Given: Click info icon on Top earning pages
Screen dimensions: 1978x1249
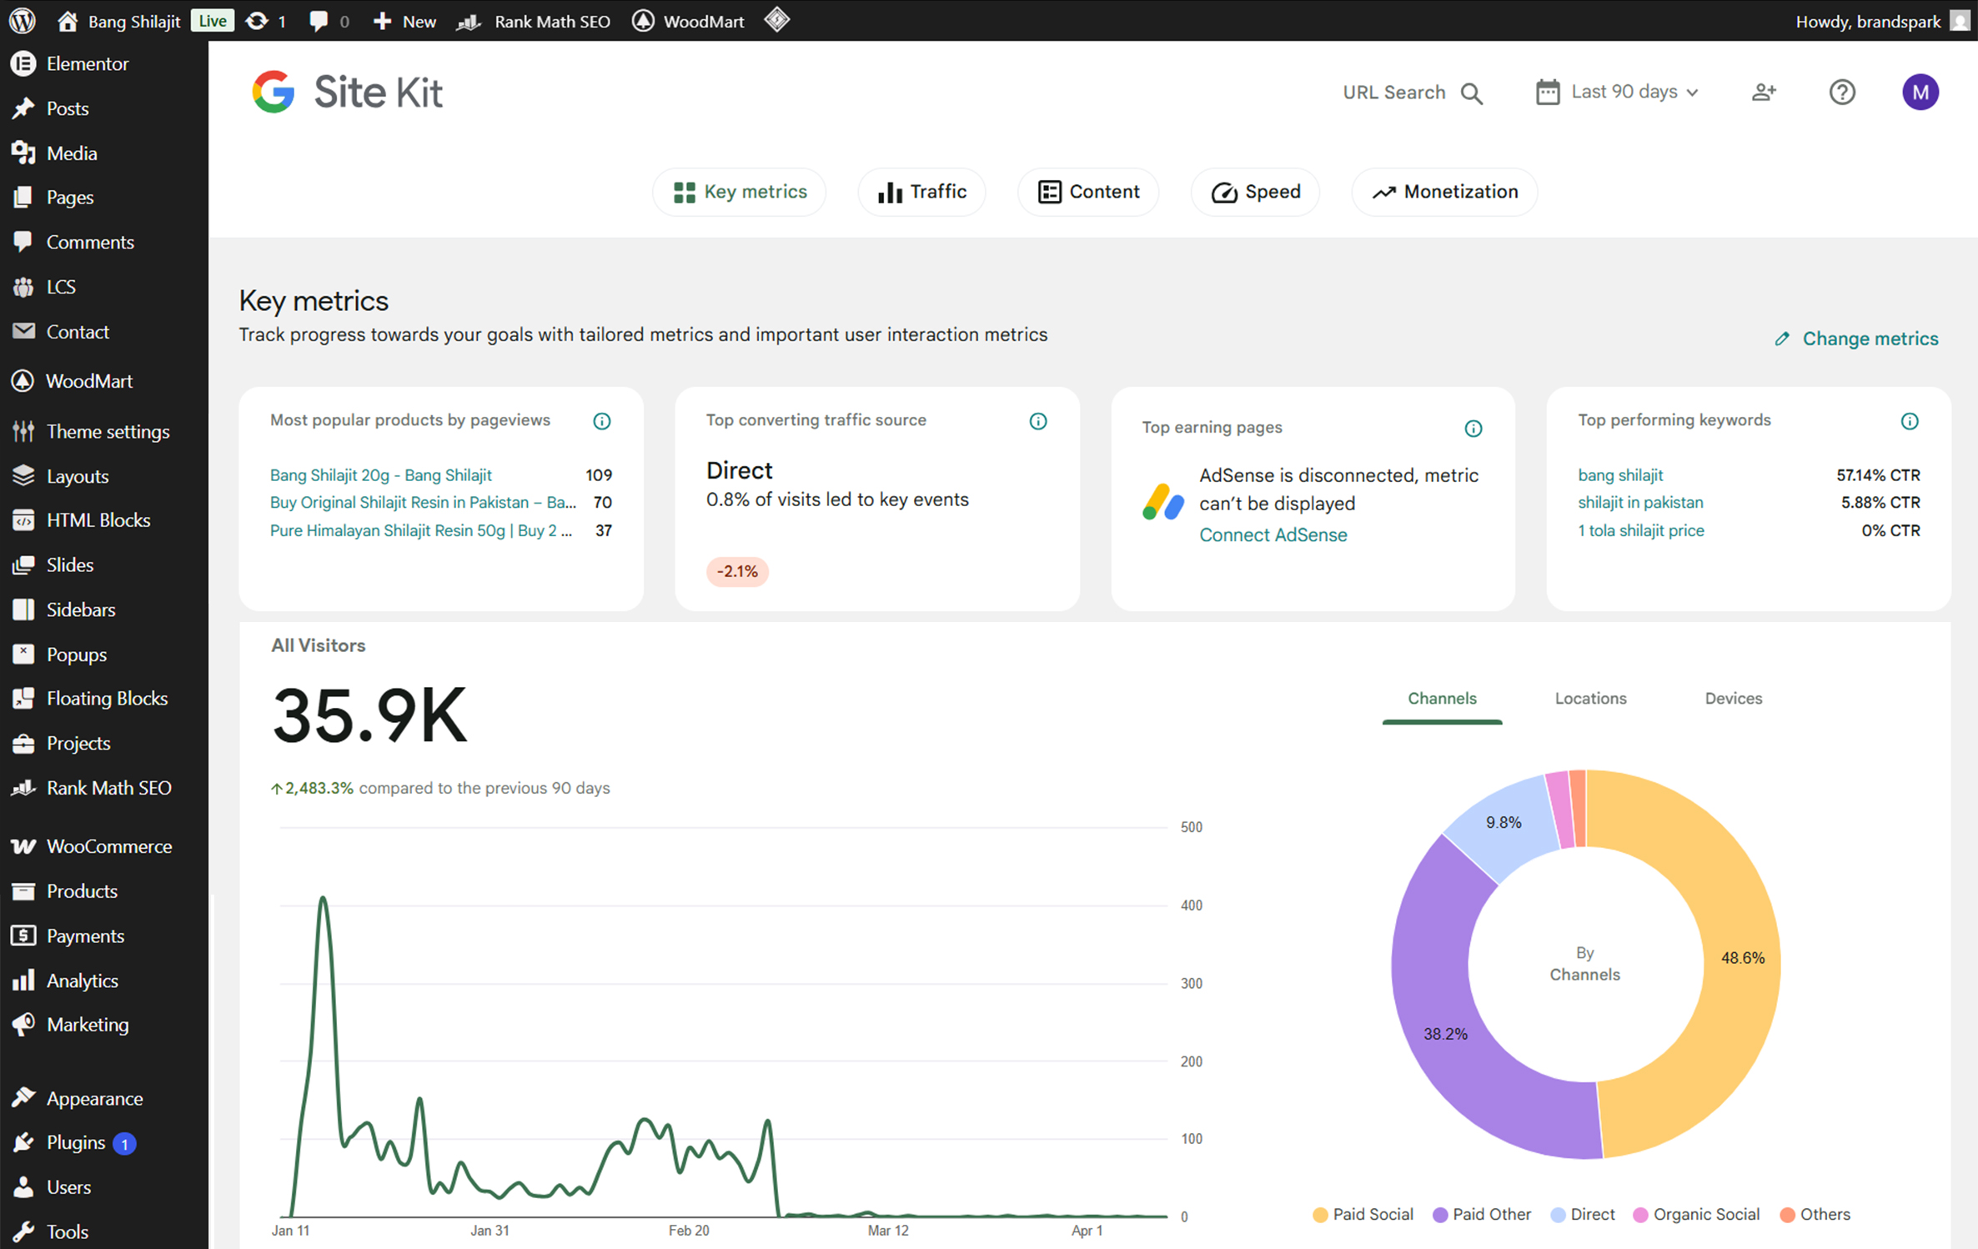Looking at the screenshot, I should (1473, 429).
